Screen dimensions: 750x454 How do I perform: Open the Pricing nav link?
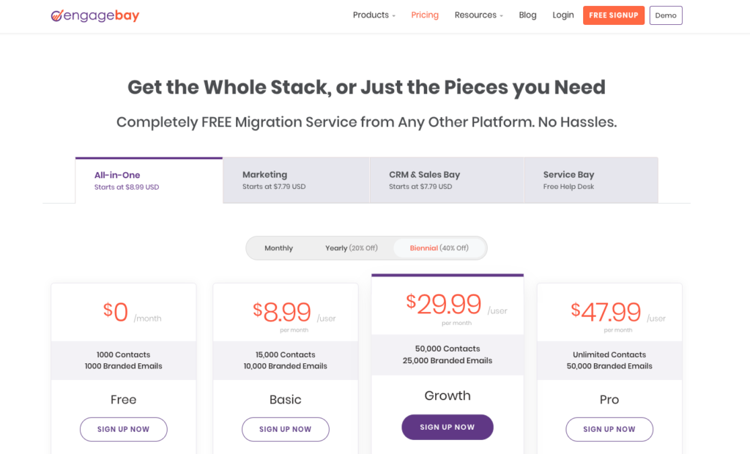point(425,15)
